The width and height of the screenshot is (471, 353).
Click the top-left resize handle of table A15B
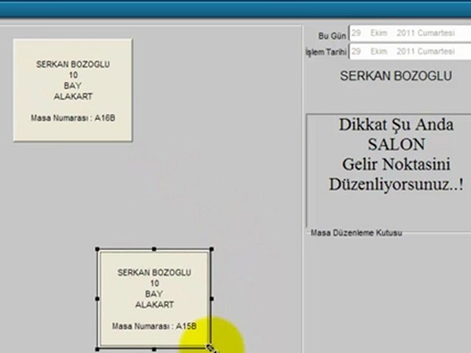pyautogui.click(x=97, y=249)
